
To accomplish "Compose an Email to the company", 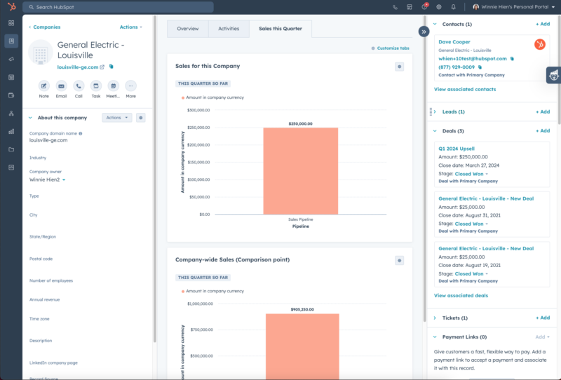I will (61, 86).
